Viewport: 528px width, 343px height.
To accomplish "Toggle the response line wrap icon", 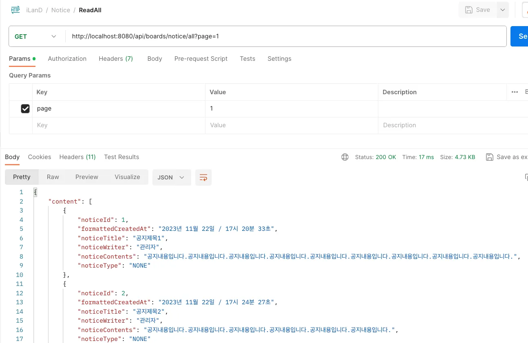I will click(203, 177).
